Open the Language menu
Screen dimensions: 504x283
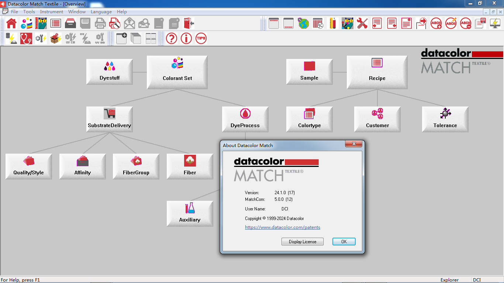(101, 11)
